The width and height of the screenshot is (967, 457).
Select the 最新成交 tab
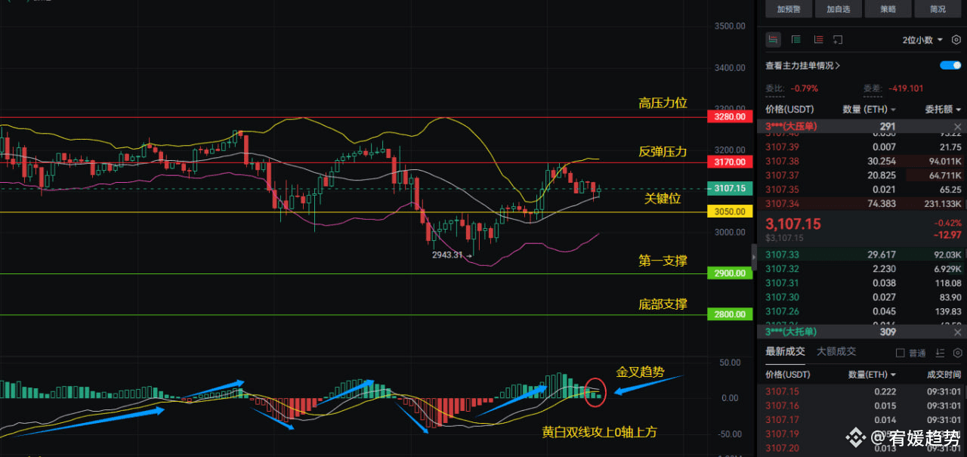tap(785, 351)
